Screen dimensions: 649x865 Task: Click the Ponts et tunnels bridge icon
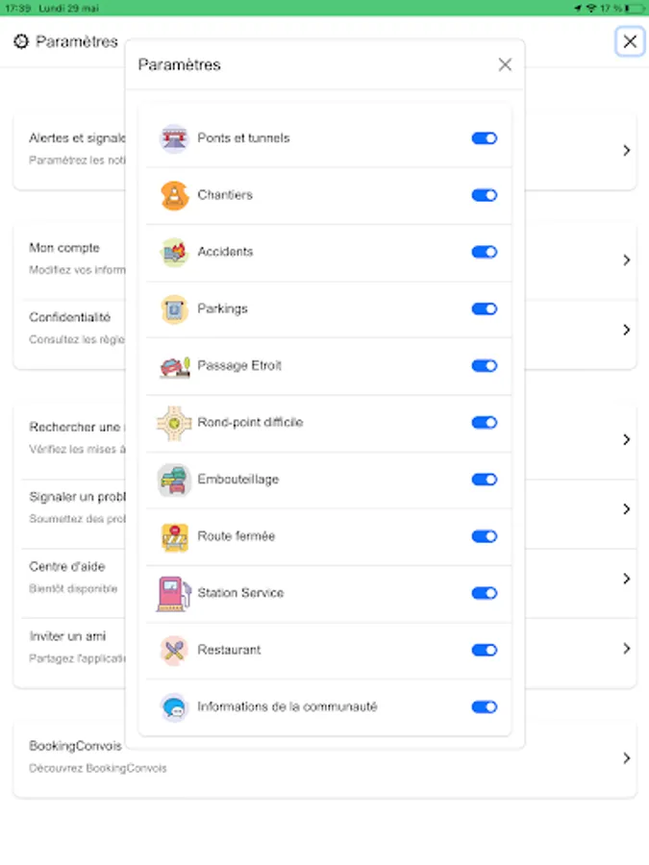click(174, 137)
